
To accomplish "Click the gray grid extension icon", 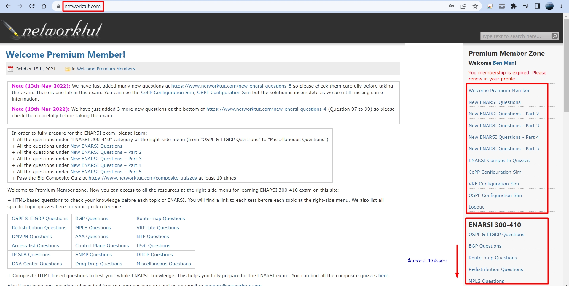I will [502, 6].
